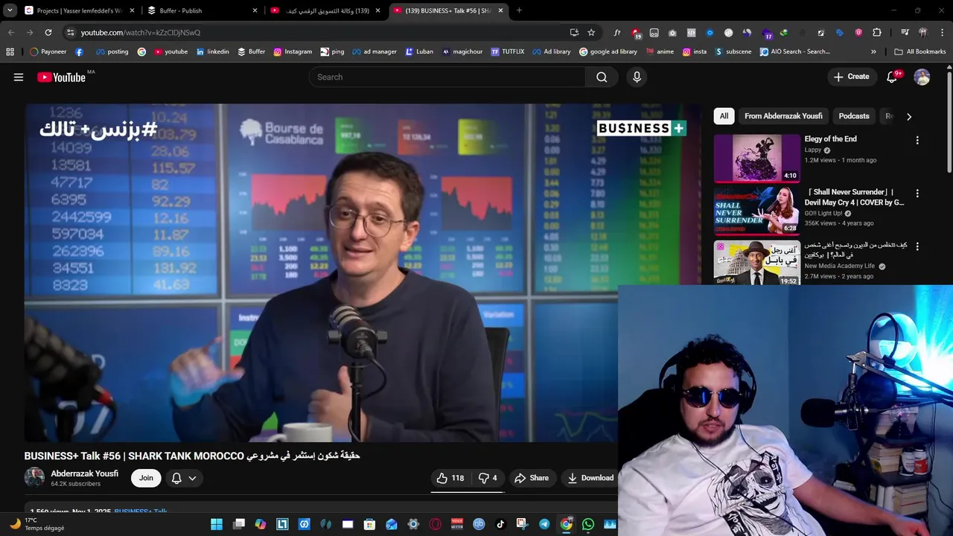The width and height of the screenshot is (953, 536).
Task: Open the Payoneer bookmark
Action: [x=48, y=51]
